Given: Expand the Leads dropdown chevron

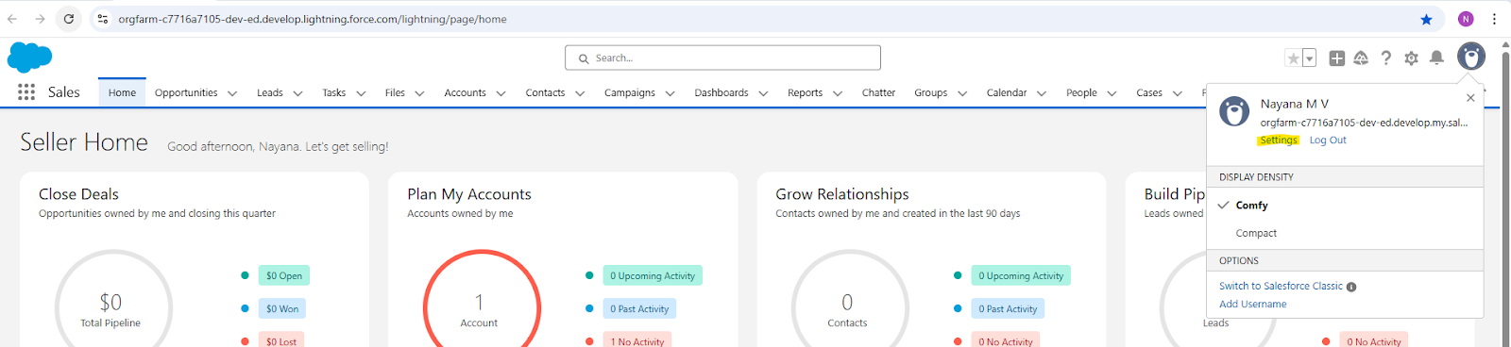Looking at the screenshot, I should (x=297, y=93).
